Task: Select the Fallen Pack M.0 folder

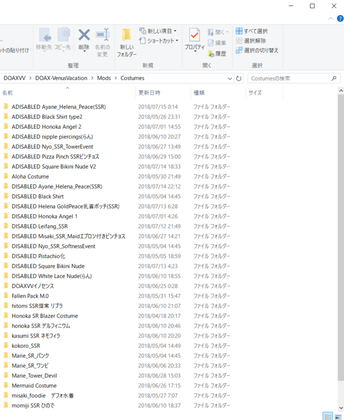Action: [x=30, y=296]
